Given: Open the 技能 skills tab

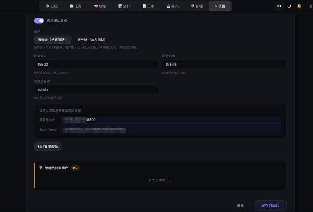Looking at the screenshot, I should [100, 6].
